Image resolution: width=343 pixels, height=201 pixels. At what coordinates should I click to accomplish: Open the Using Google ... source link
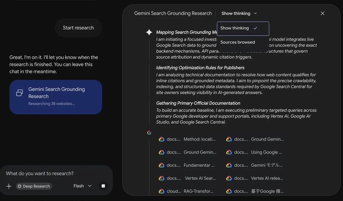pos(255,152)
